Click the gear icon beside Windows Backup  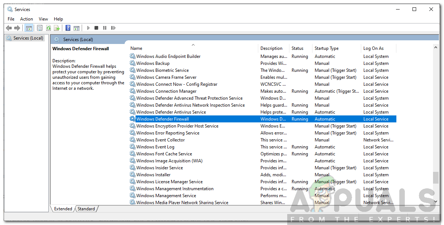click(x=133, y=63)
